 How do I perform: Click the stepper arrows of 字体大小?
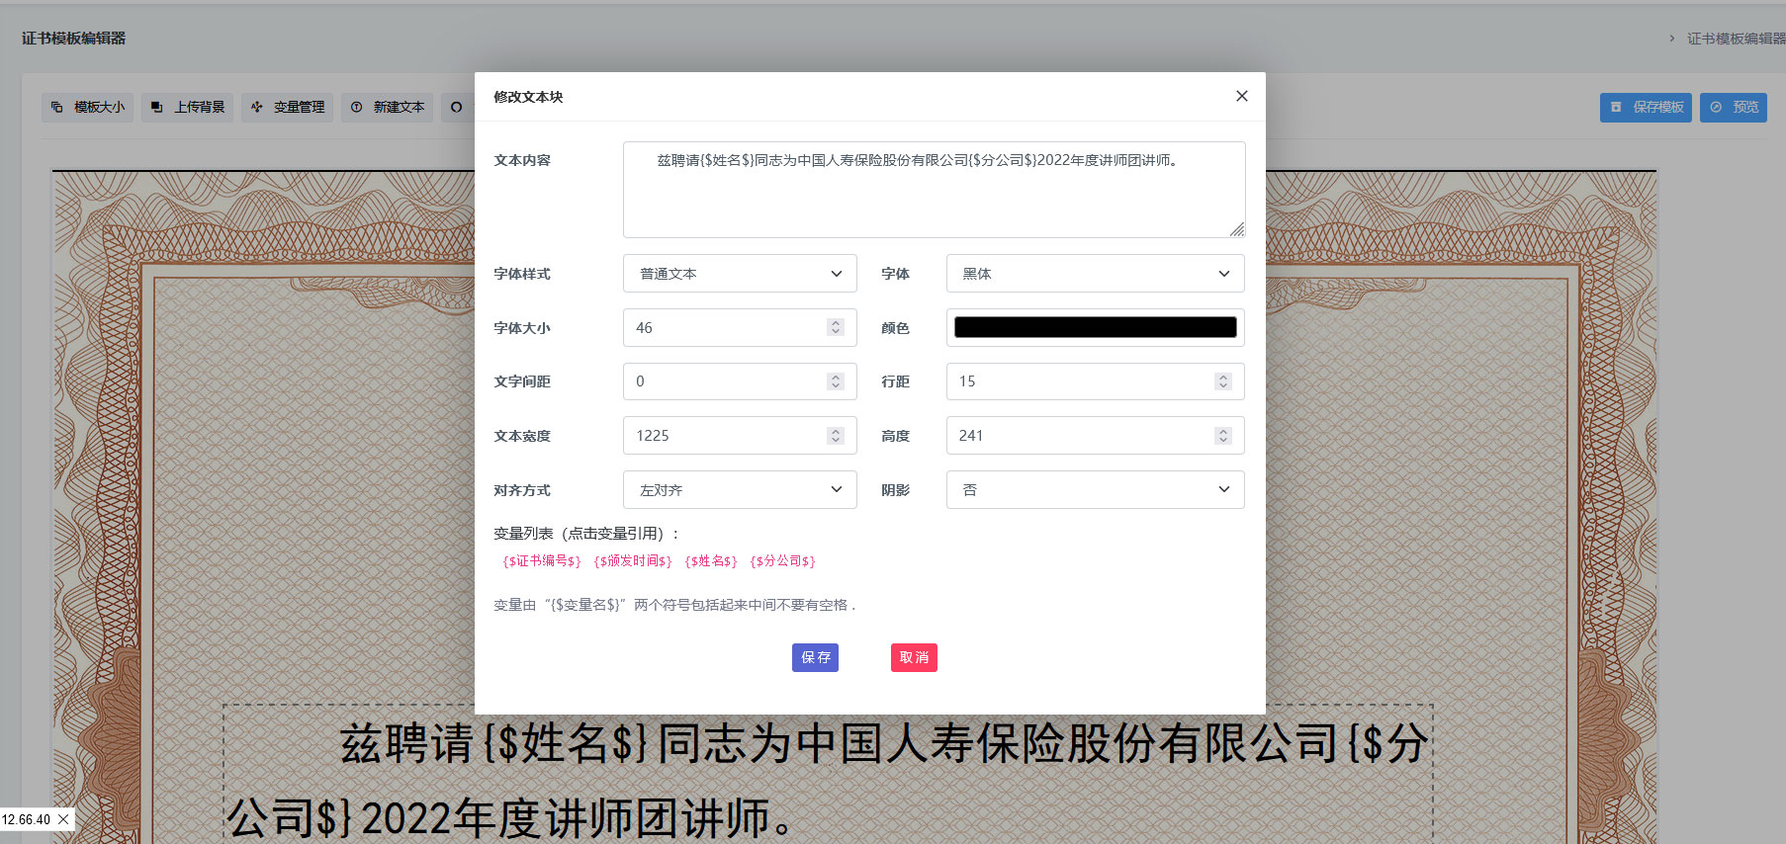(836, 327)
